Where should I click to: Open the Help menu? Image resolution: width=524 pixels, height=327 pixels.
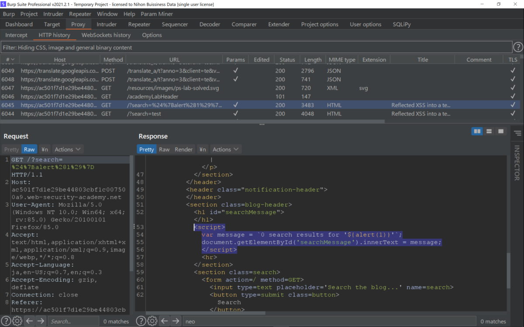click(129, 14)
